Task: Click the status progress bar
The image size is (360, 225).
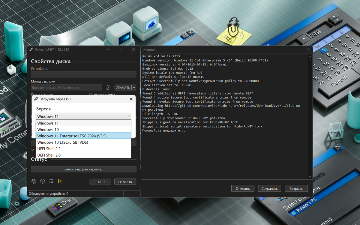Action: tap(83, 169)
